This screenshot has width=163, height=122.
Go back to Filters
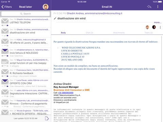click(x=6, y=7)
